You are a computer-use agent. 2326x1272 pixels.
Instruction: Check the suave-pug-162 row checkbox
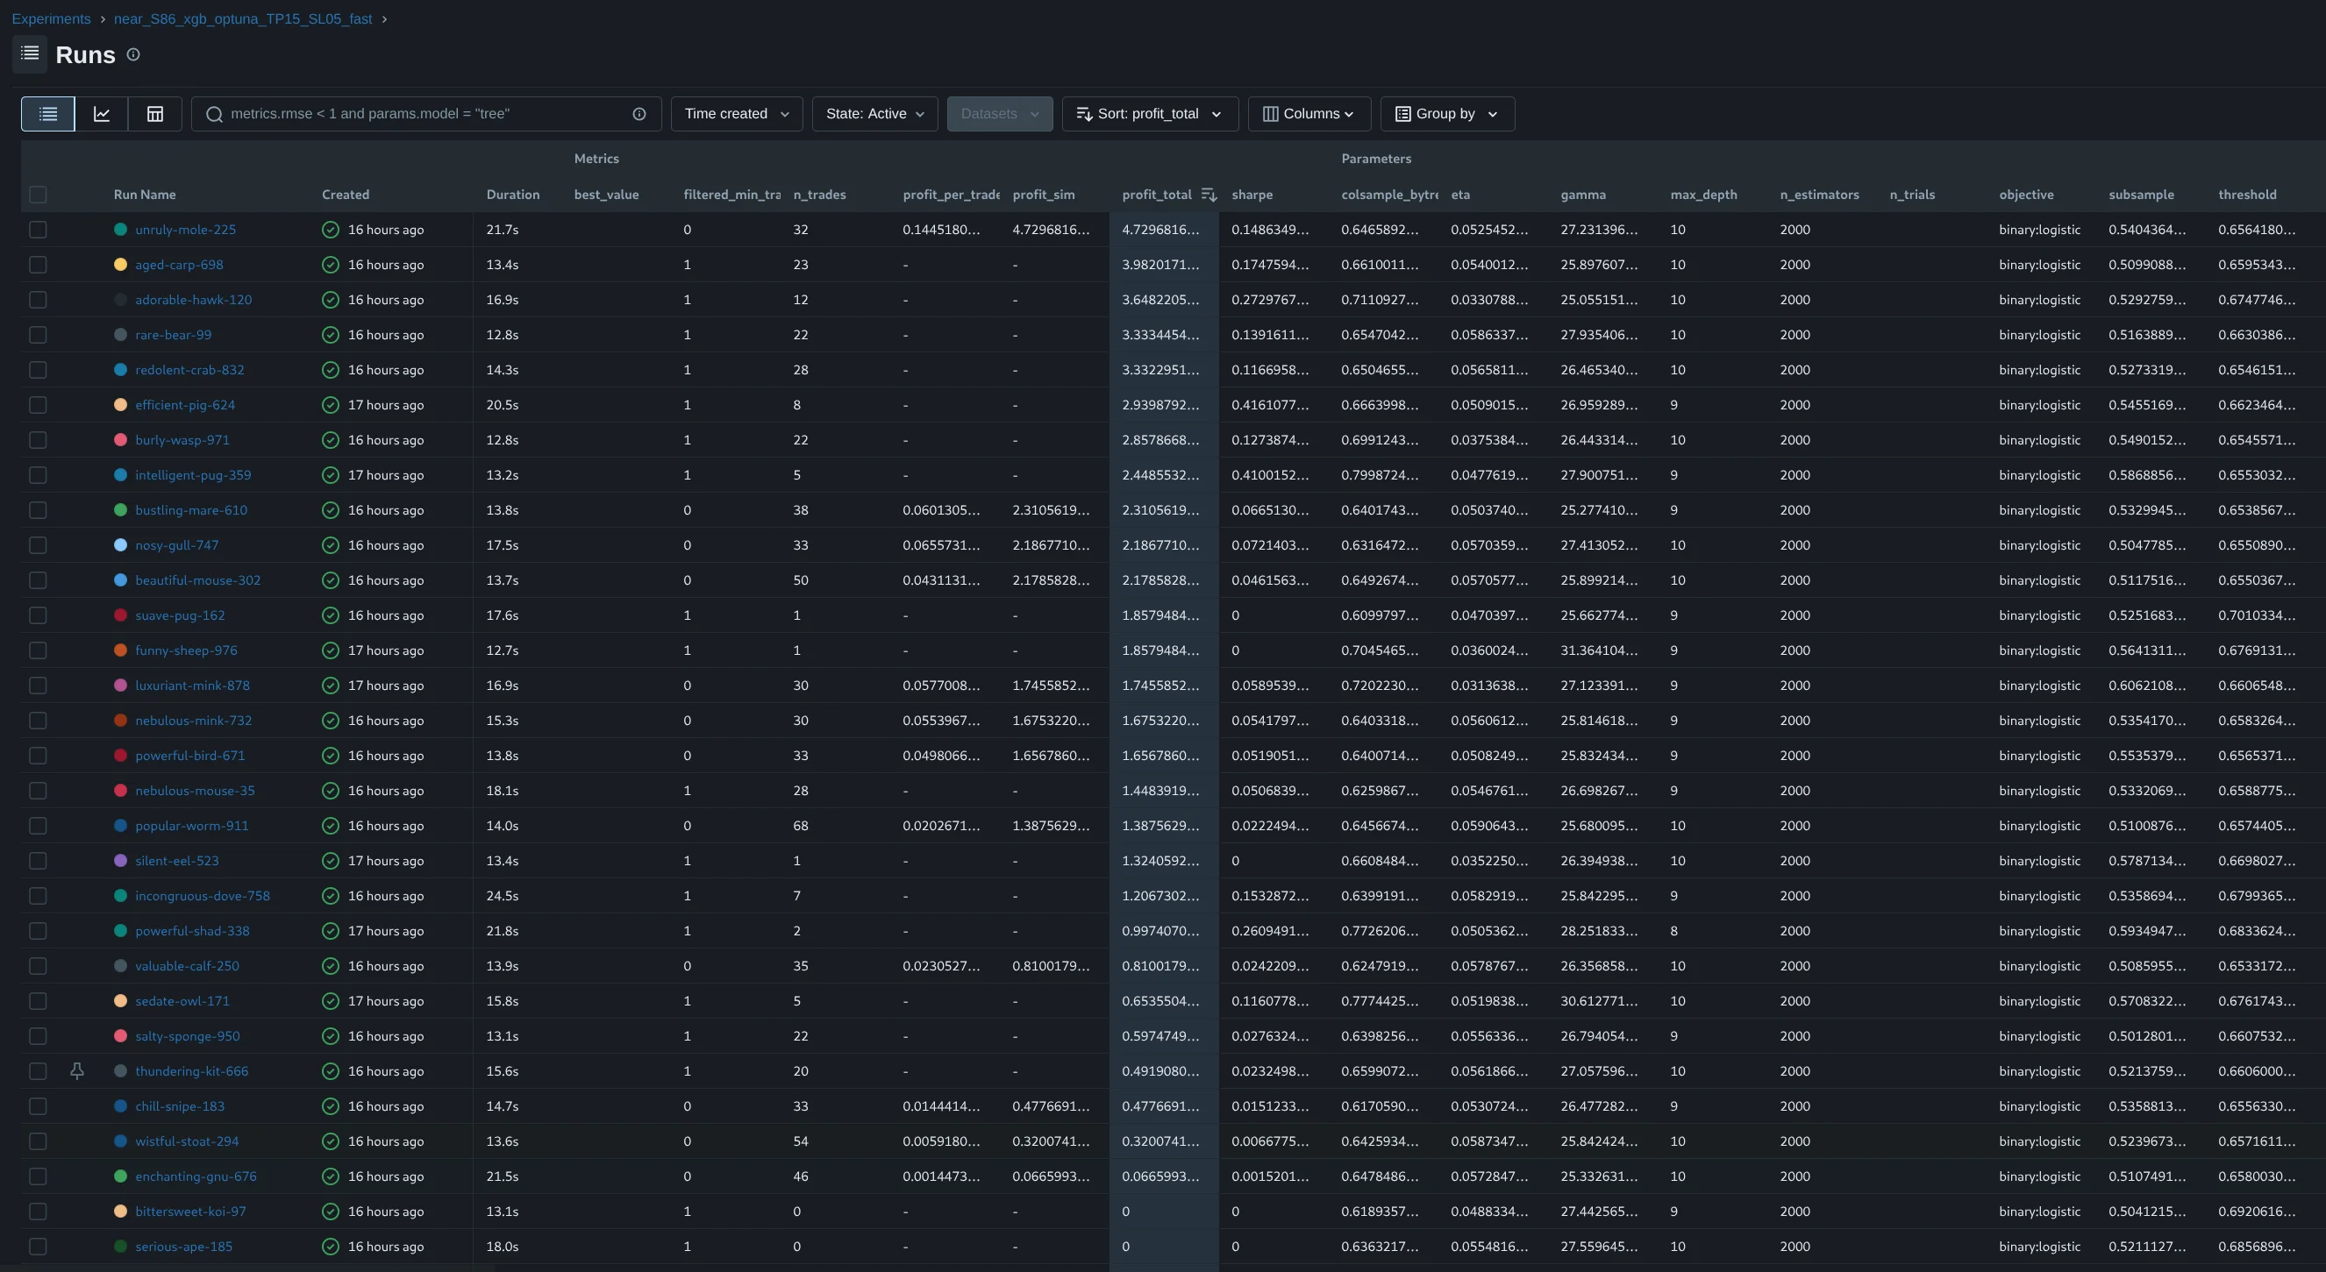(38, 615)
